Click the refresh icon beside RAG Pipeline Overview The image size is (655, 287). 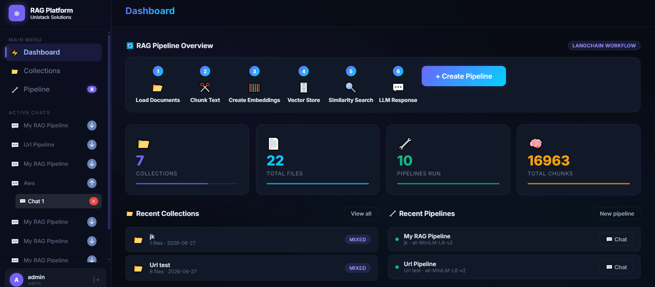(130, 46)
